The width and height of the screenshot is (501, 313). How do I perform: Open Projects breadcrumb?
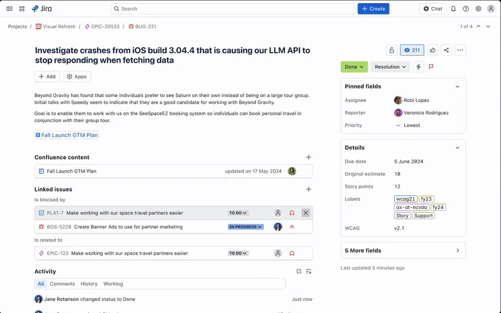(x=18, y=26)
